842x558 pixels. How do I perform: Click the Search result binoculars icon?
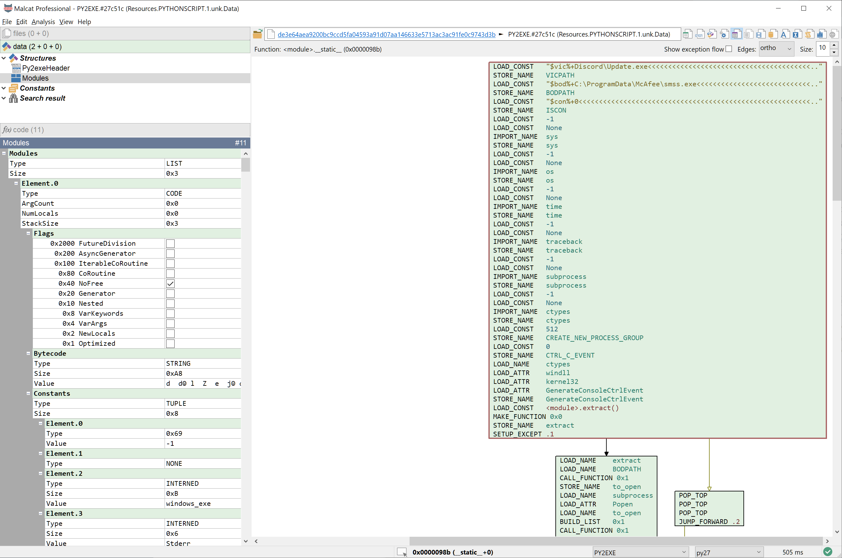pos(13,98)
